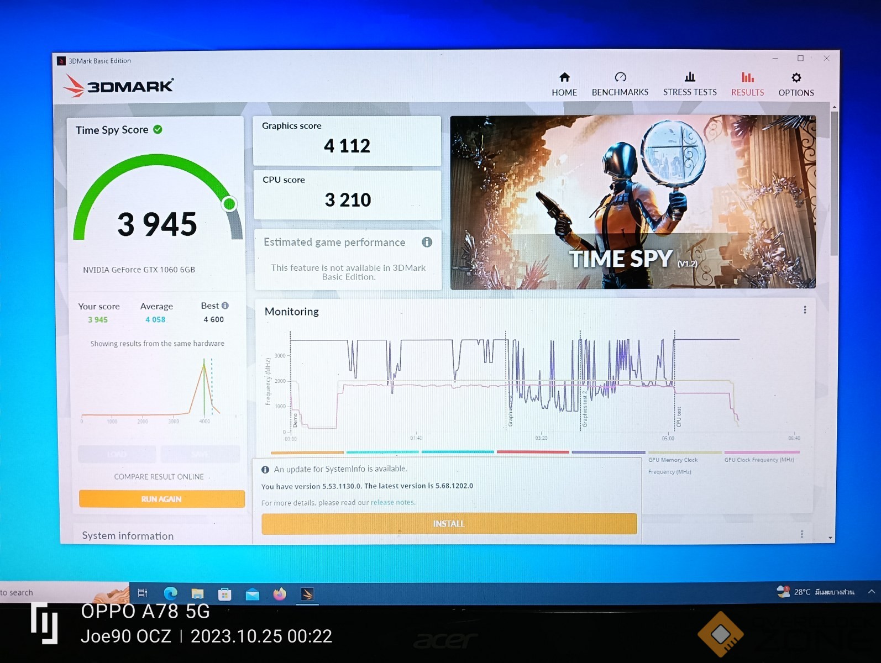Toggle the GPU Clock Frequency (MHz) legend
This screenshot has width=881, height=663.
coord(759,459)
